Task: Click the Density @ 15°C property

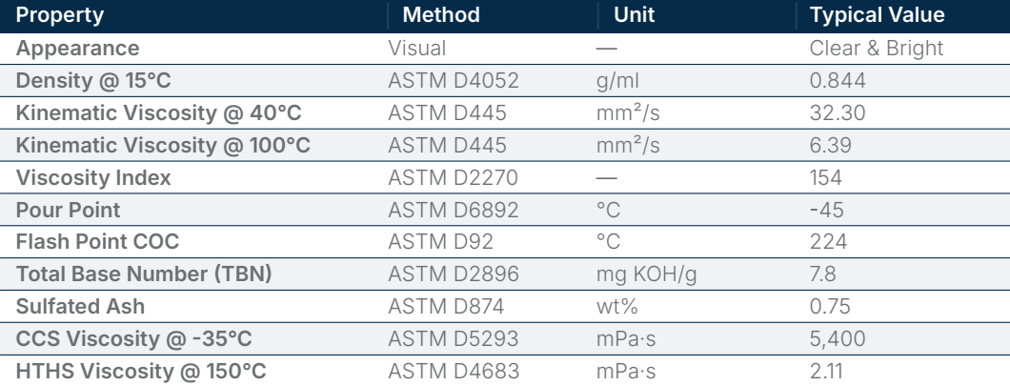Action: click(93, 81)
